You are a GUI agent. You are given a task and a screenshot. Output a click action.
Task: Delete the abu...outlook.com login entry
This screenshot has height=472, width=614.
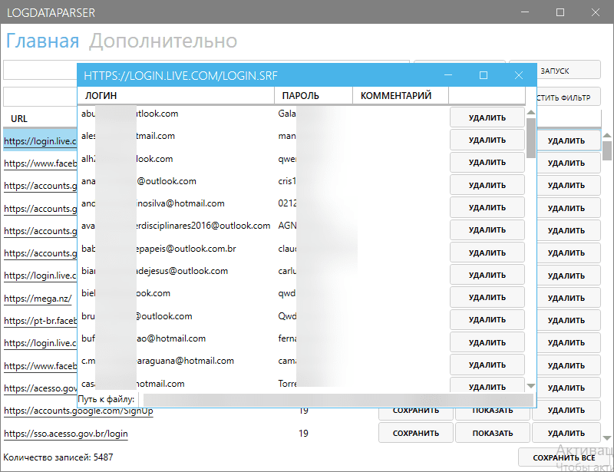487,117
